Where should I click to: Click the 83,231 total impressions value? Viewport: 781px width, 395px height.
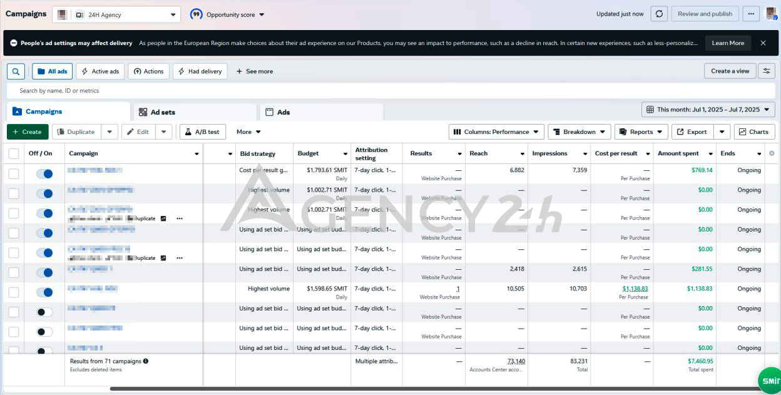coord(579,361)
